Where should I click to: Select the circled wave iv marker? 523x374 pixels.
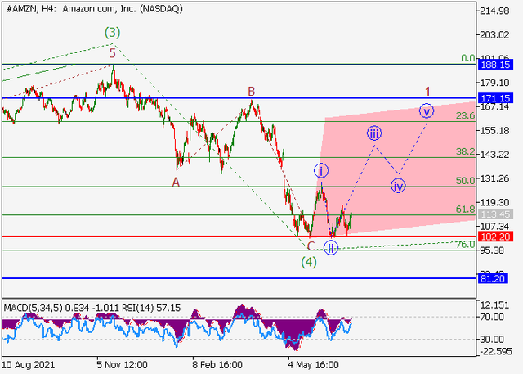(398, 186)
